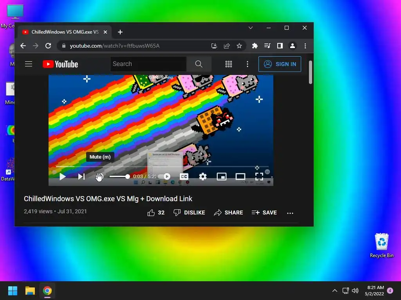Show hidden tray icons chevron
The width and height of the screenshot is (401, 300).
coord(334,291)
